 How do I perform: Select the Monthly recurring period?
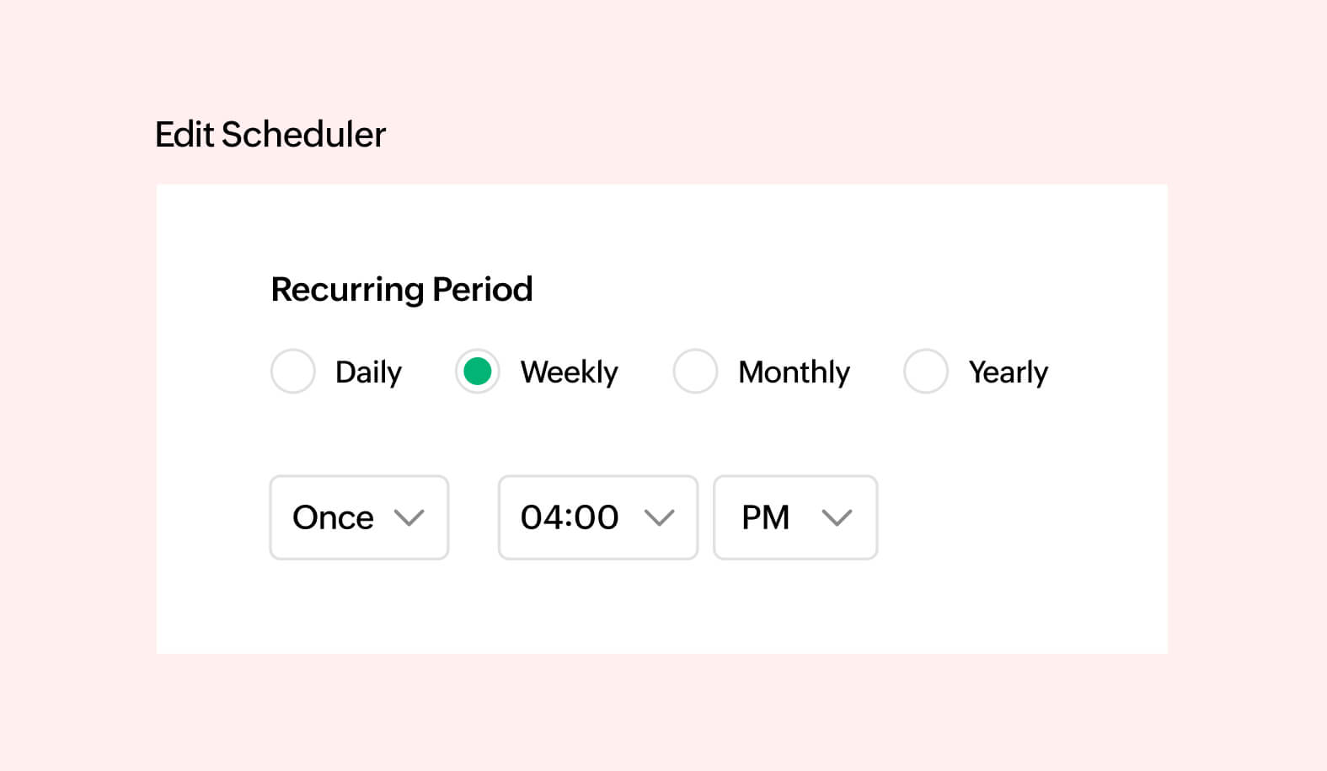[x=695, y=371]
